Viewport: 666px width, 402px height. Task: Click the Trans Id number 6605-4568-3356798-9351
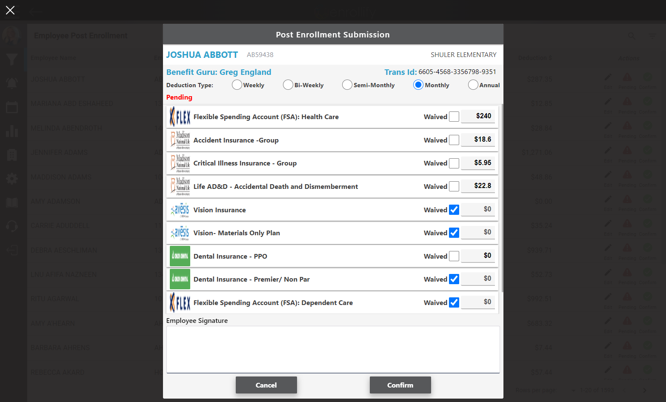point(457,72)
